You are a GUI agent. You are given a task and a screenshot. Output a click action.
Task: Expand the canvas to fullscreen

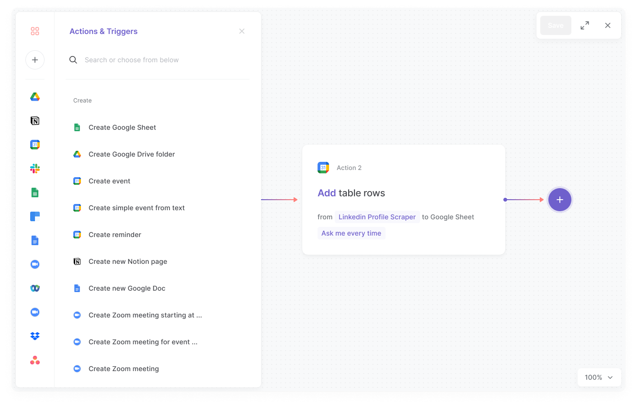[585, 25]
